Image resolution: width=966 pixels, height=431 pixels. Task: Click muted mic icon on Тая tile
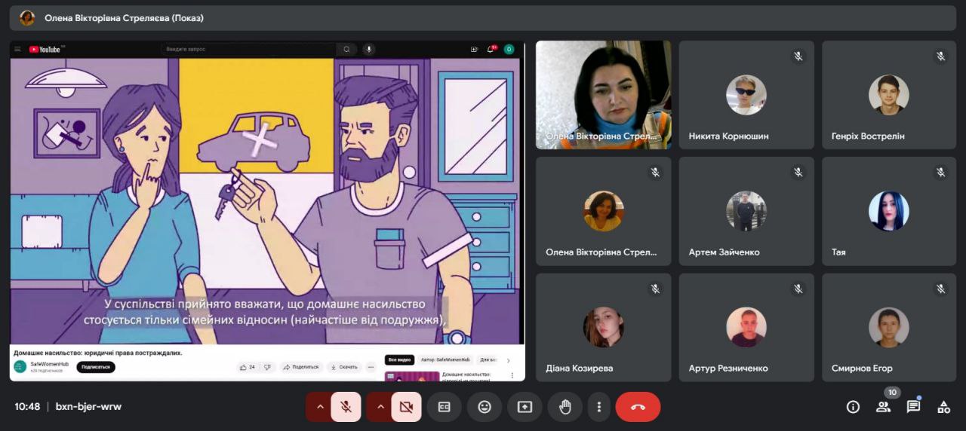[x=941, y=173]
